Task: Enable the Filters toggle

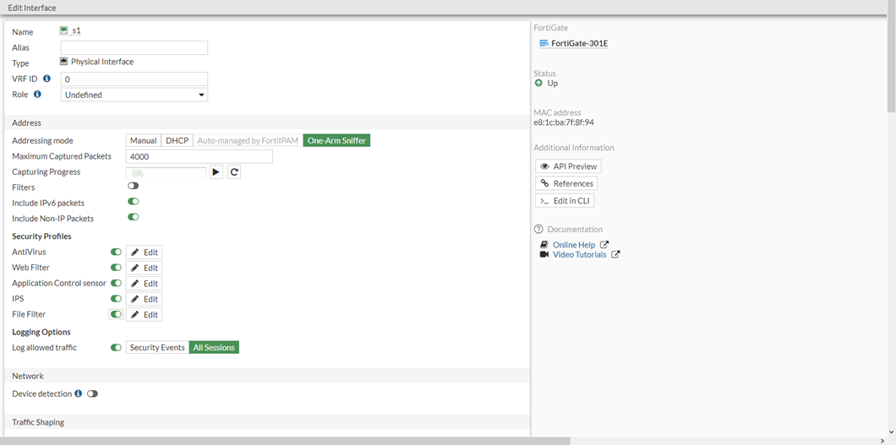Action: pos(133,187)
